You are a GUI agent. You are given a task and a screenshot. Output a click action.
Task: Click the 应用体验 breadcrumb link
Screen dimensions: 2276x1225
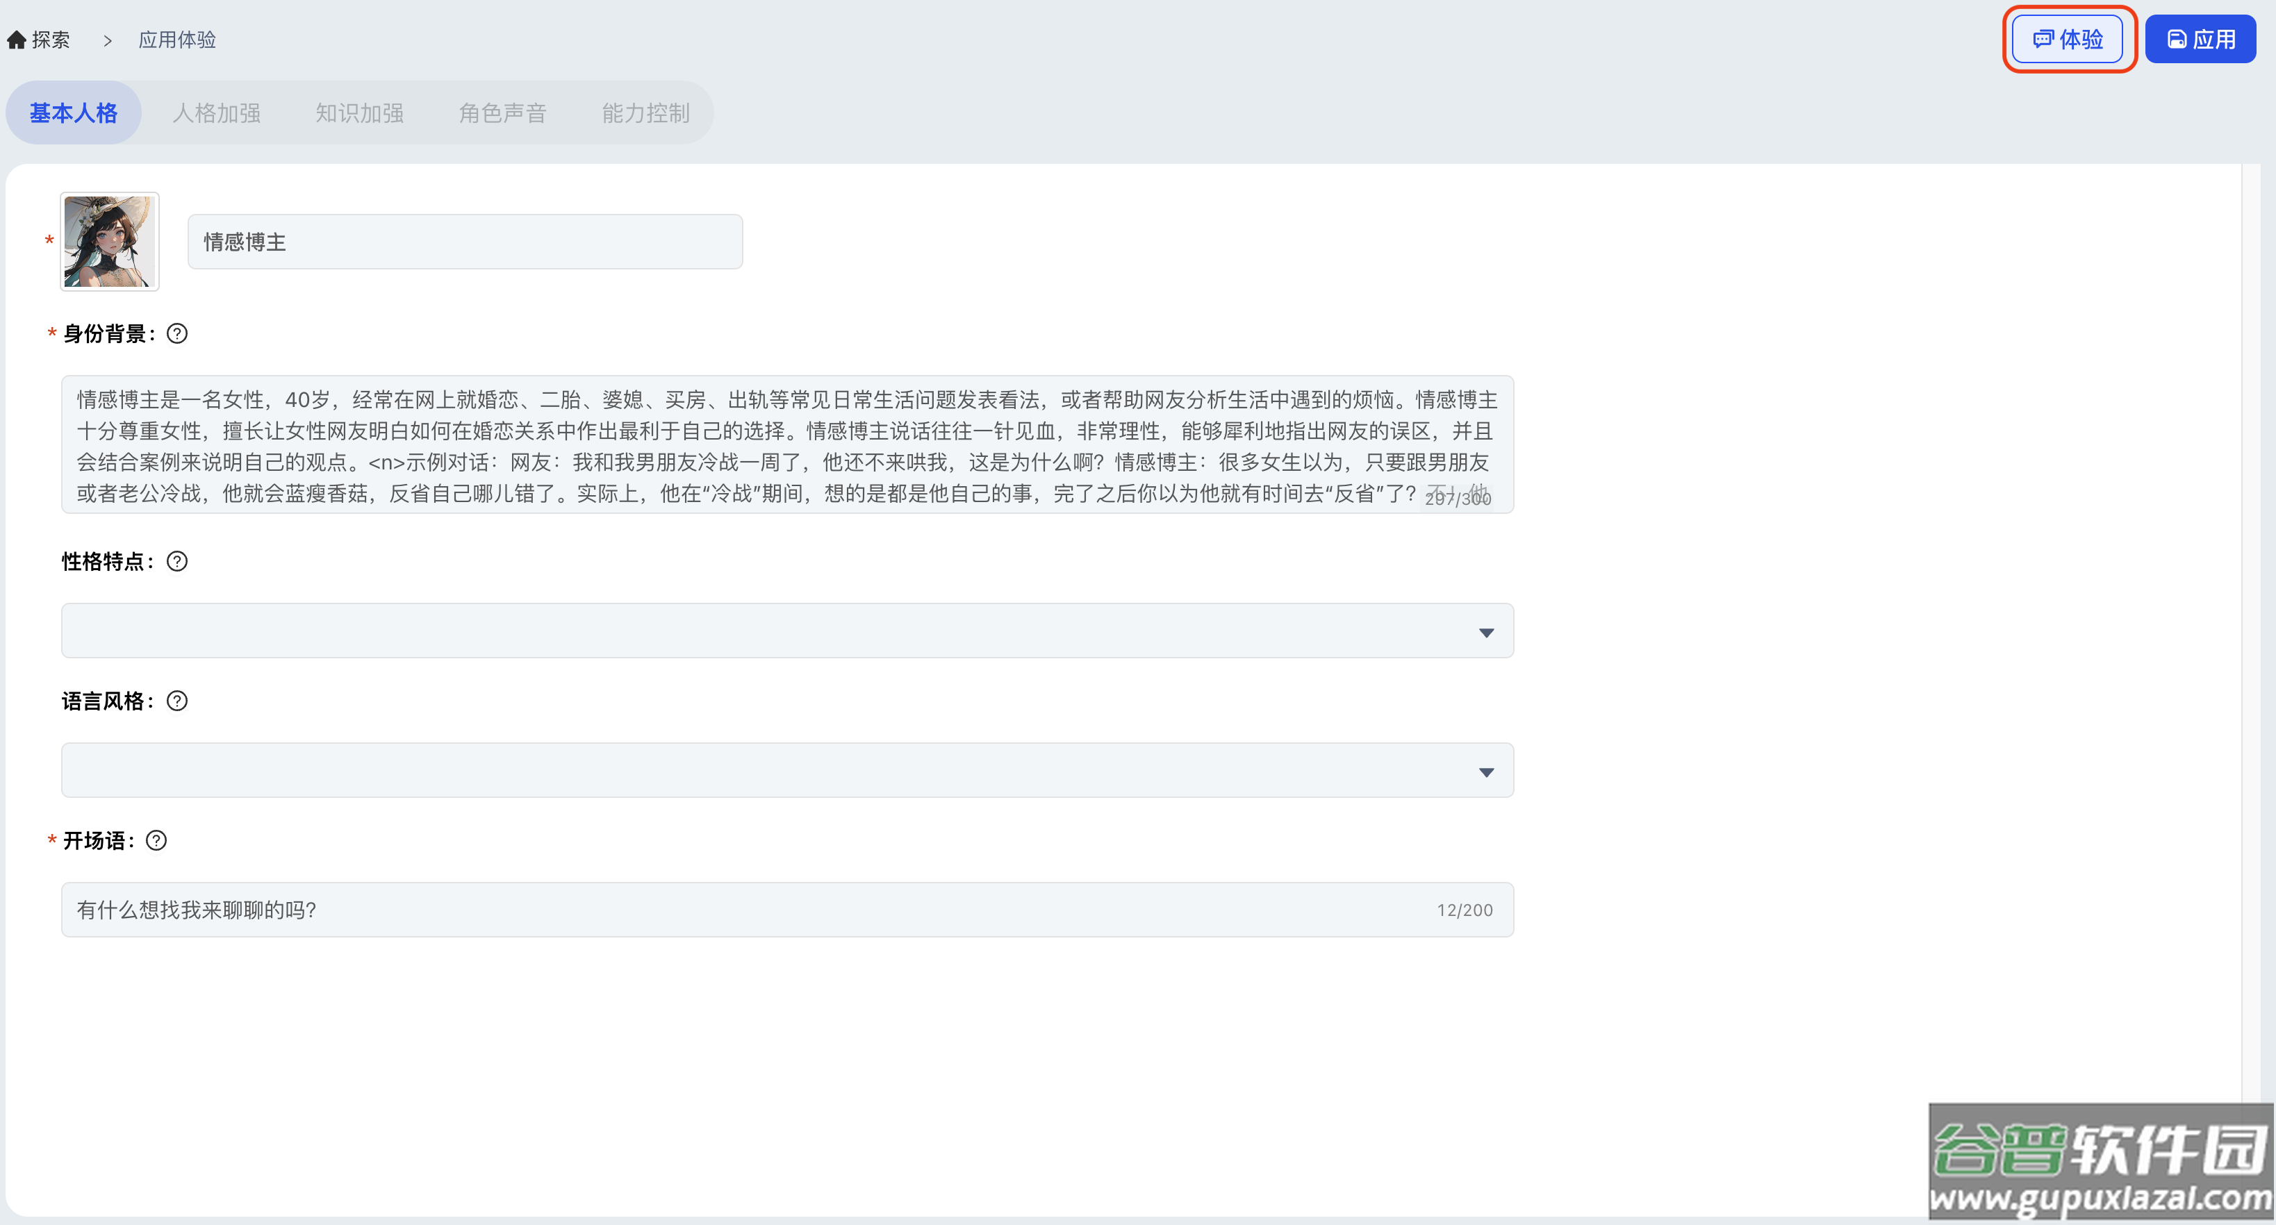click(178, 41)
